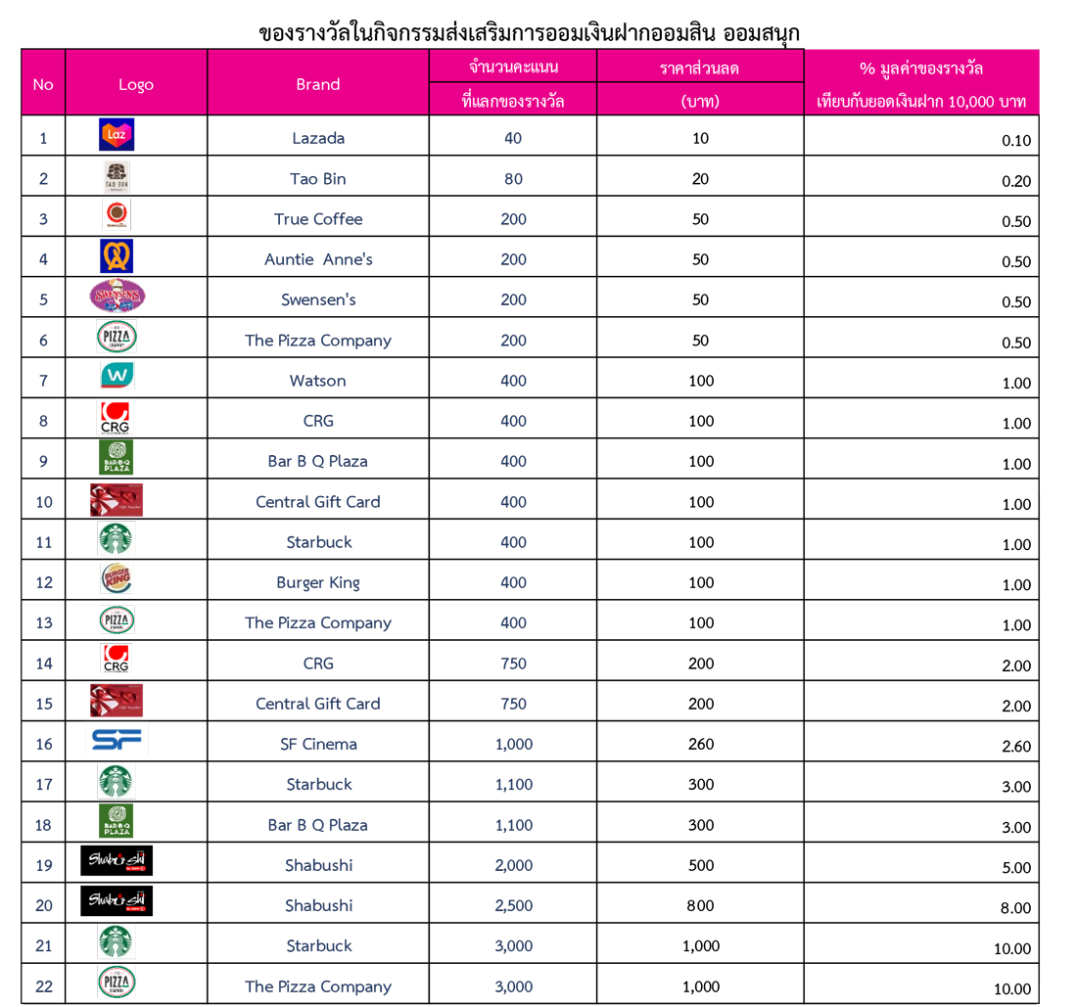1077x1007 pixels.
Task: Click the Bar B Q Plaza logo in row 9
Action: [x=117, y=458]
